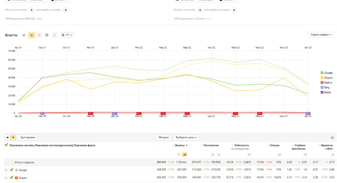Click bar chart icon under Роботность
Screen dimensions: 337x183
coord(249,154)
